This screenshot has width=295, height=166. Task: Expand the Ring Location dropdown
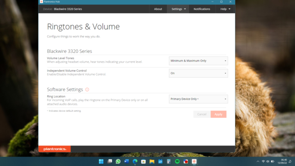click(198, 99)
